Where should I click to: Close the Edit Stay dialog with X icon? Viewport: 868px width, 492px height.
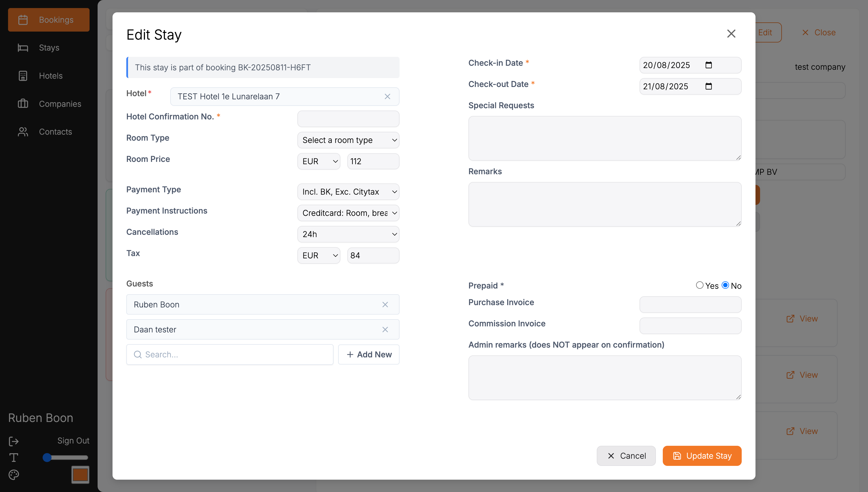[731, 34]
